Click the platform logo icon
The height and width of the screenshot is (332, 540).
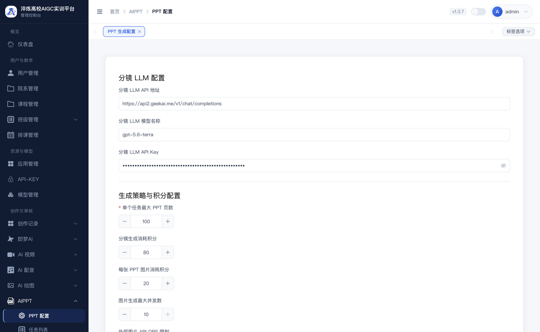tap(11, 11)
